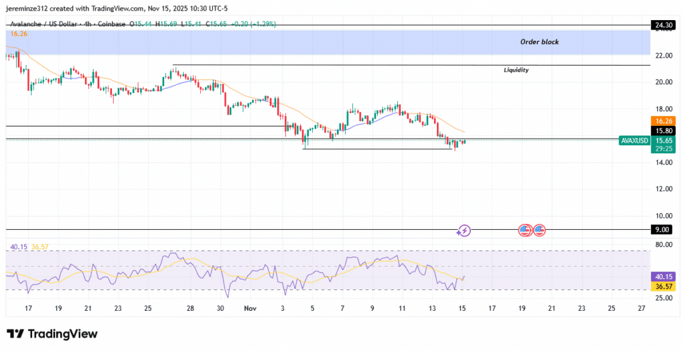
Task: Click the 10.00 price axis value
Action: (664, 216)
